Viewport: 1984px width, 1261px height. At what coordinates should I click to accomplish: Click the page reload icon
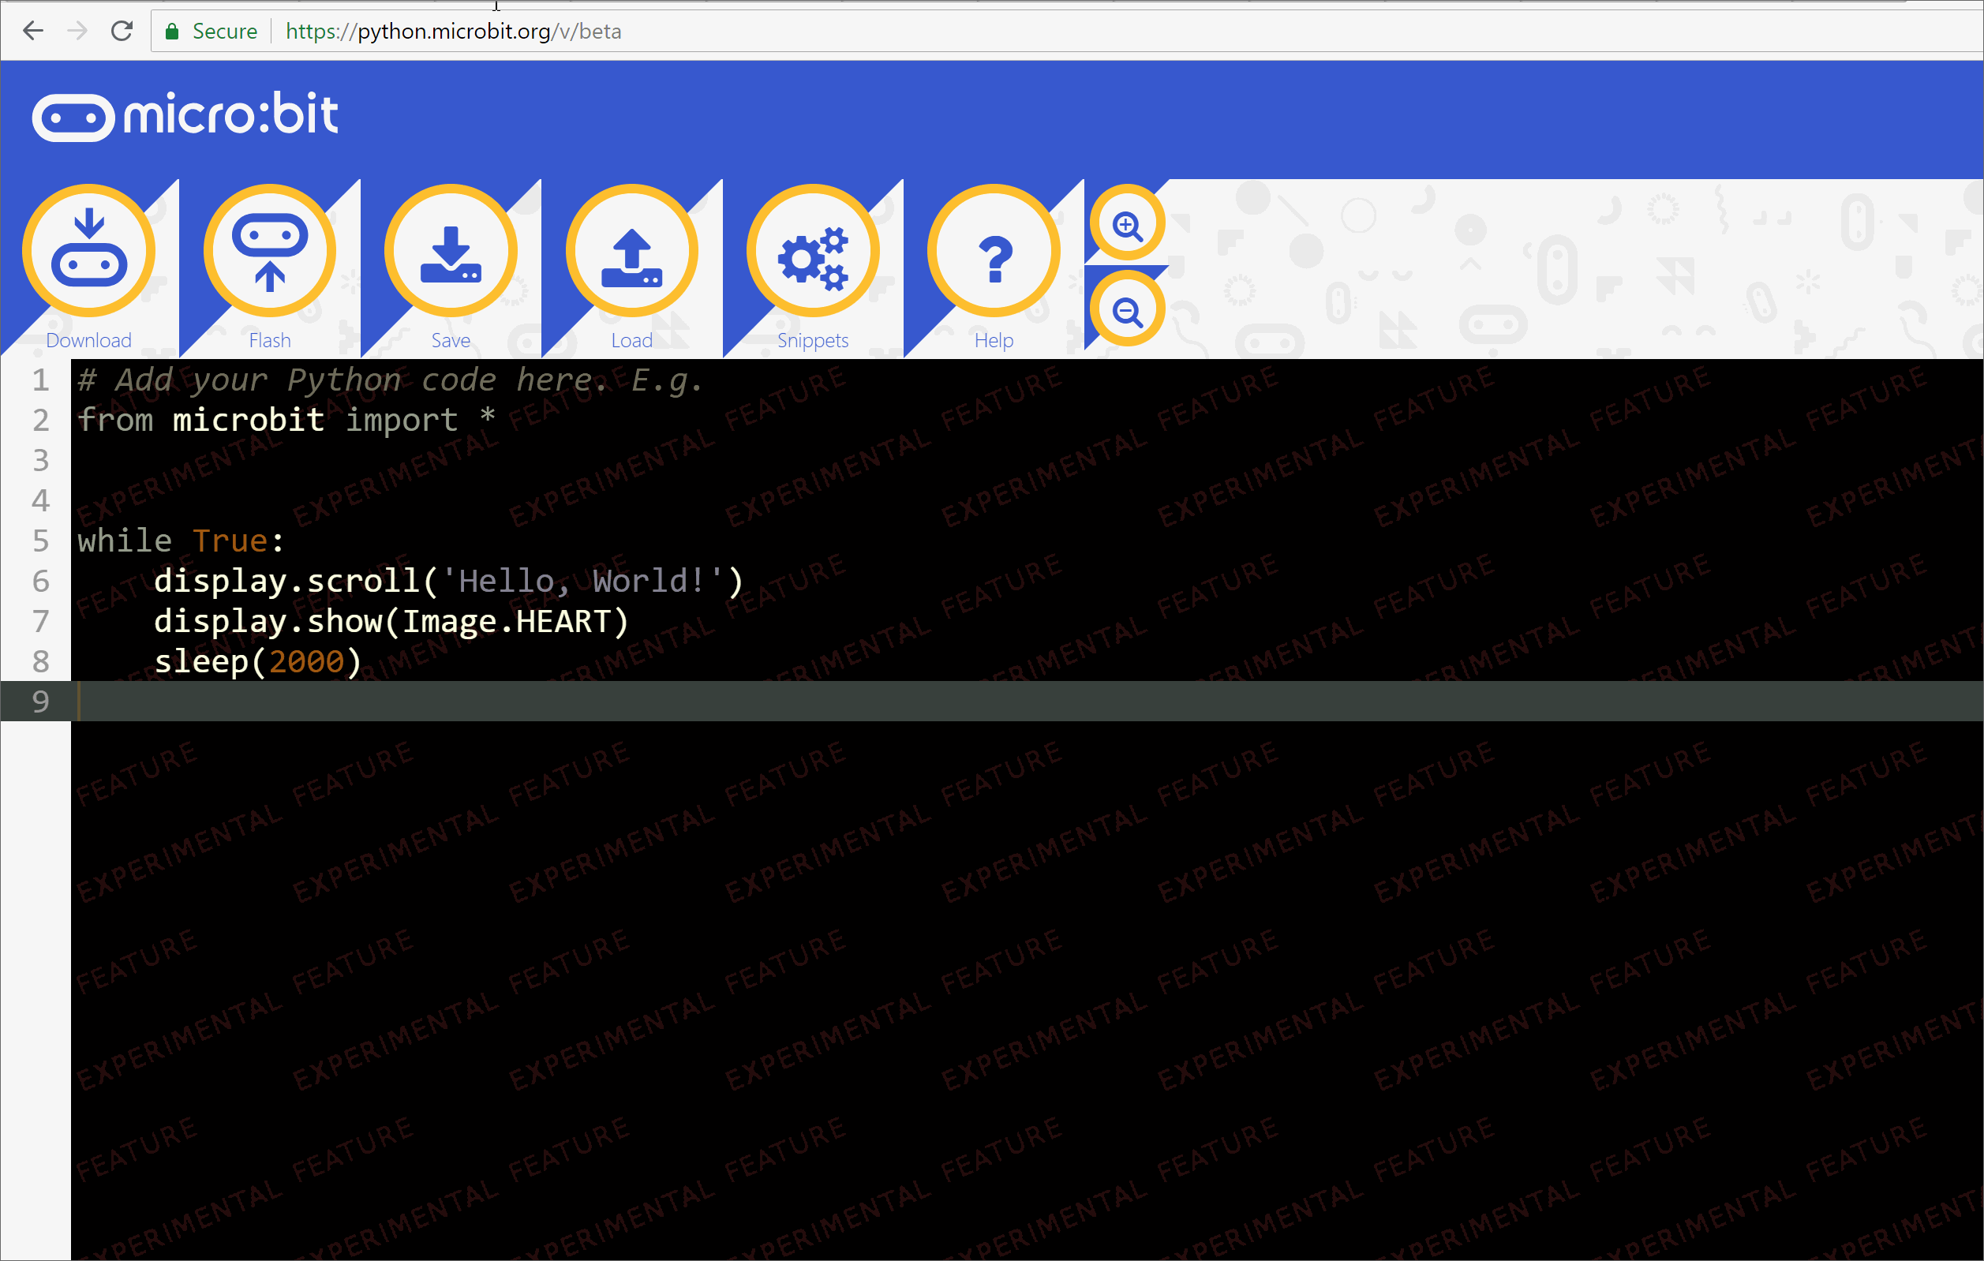(122, 31)
